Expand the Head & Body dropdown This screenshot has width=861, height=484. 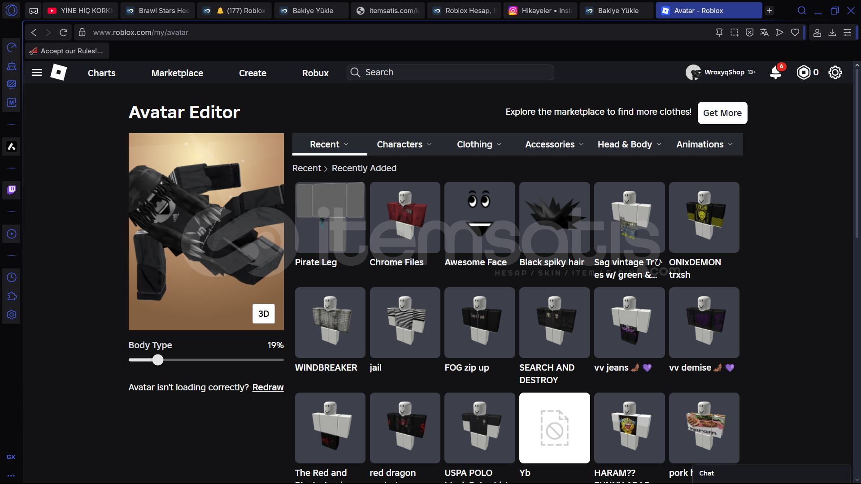point(629,144)
